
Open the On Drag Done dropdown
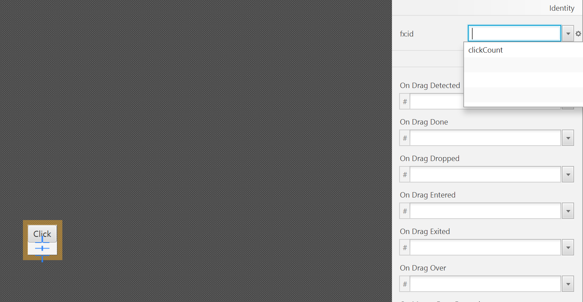pos(568,138)
